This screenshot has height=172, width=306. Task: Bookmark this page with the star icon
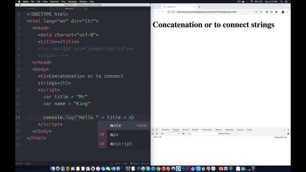coord(261,12)
